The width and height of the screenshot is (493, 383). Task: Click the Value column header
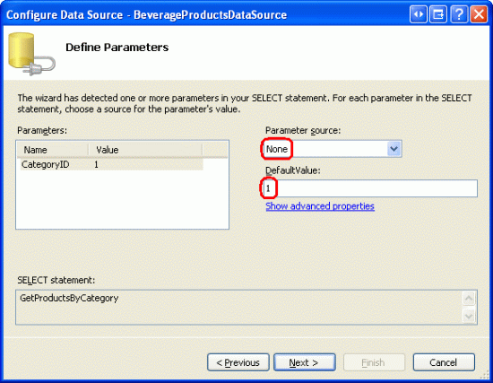pyautogui.click(x=145, y=150)
